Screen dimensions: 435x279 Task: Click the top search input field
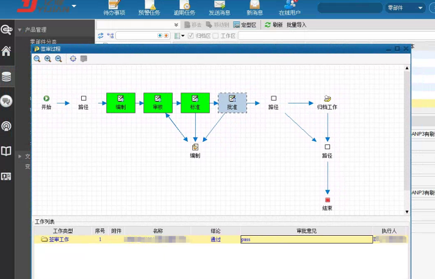[x=350, y=8]
